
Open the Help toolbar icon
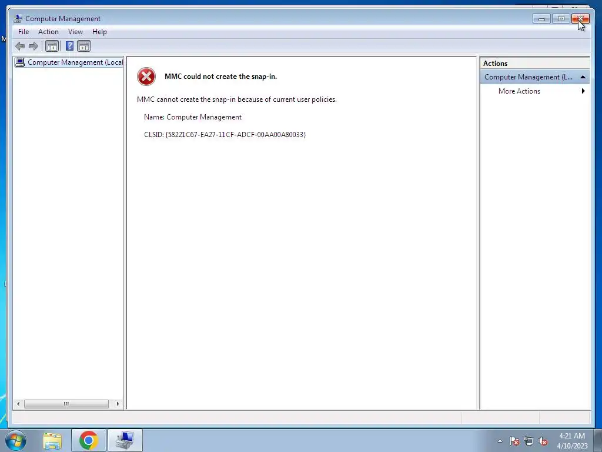tap(69, 46)
